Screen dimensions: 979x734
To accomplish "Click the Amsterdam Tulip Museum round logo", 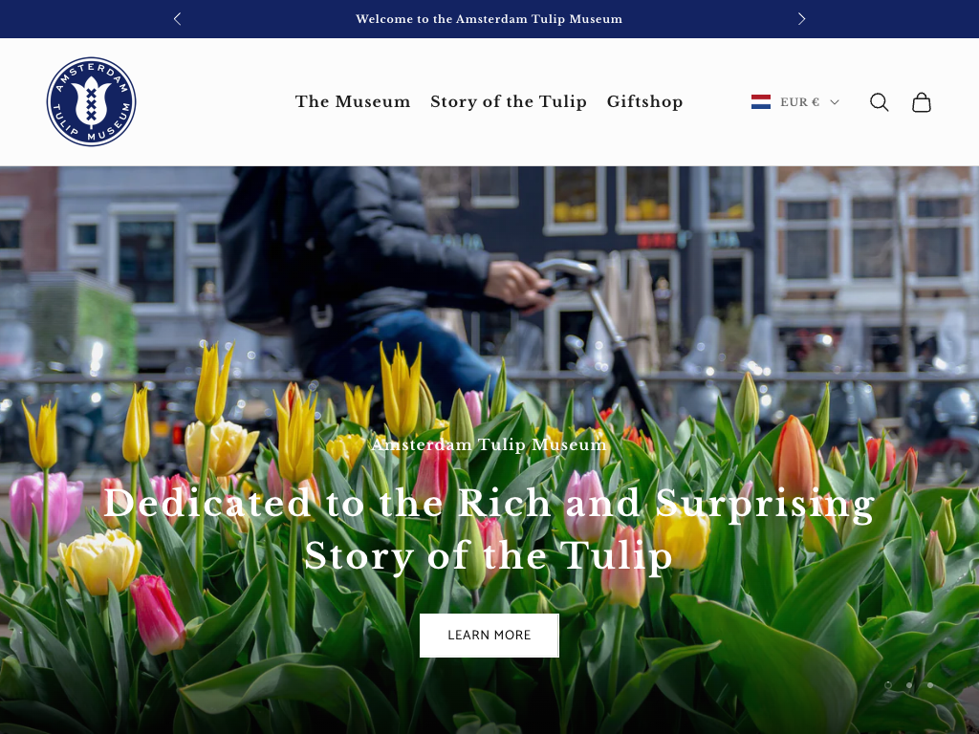I will click(x=91, y=101).
